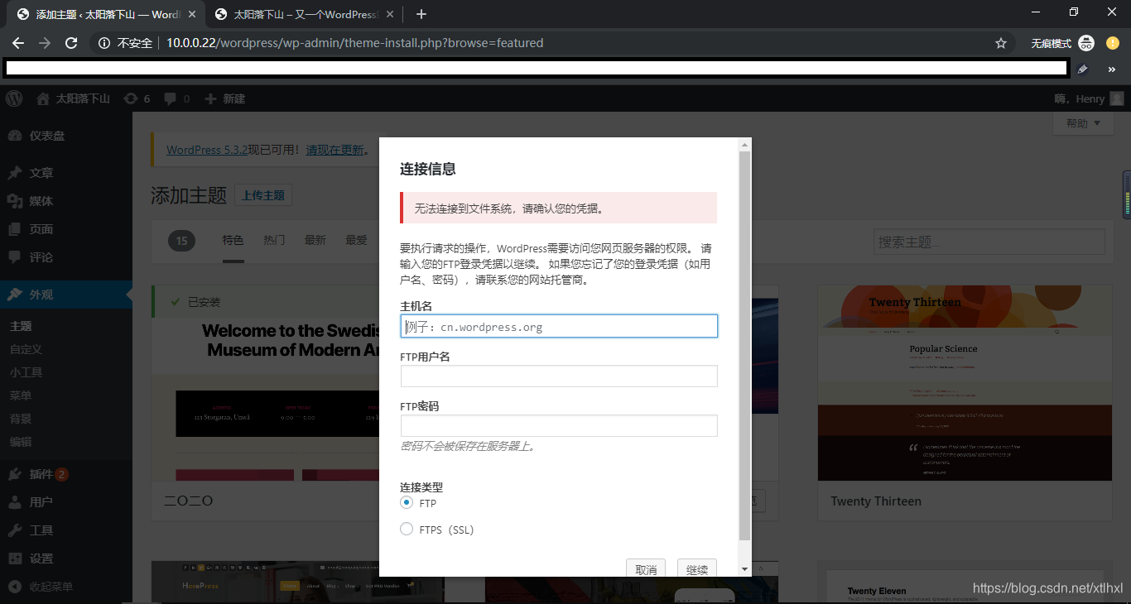This screenshot has height=604, width=1131.
Task: Click the dialog vertical scrollbar thumb
Action: coord(744,346)
